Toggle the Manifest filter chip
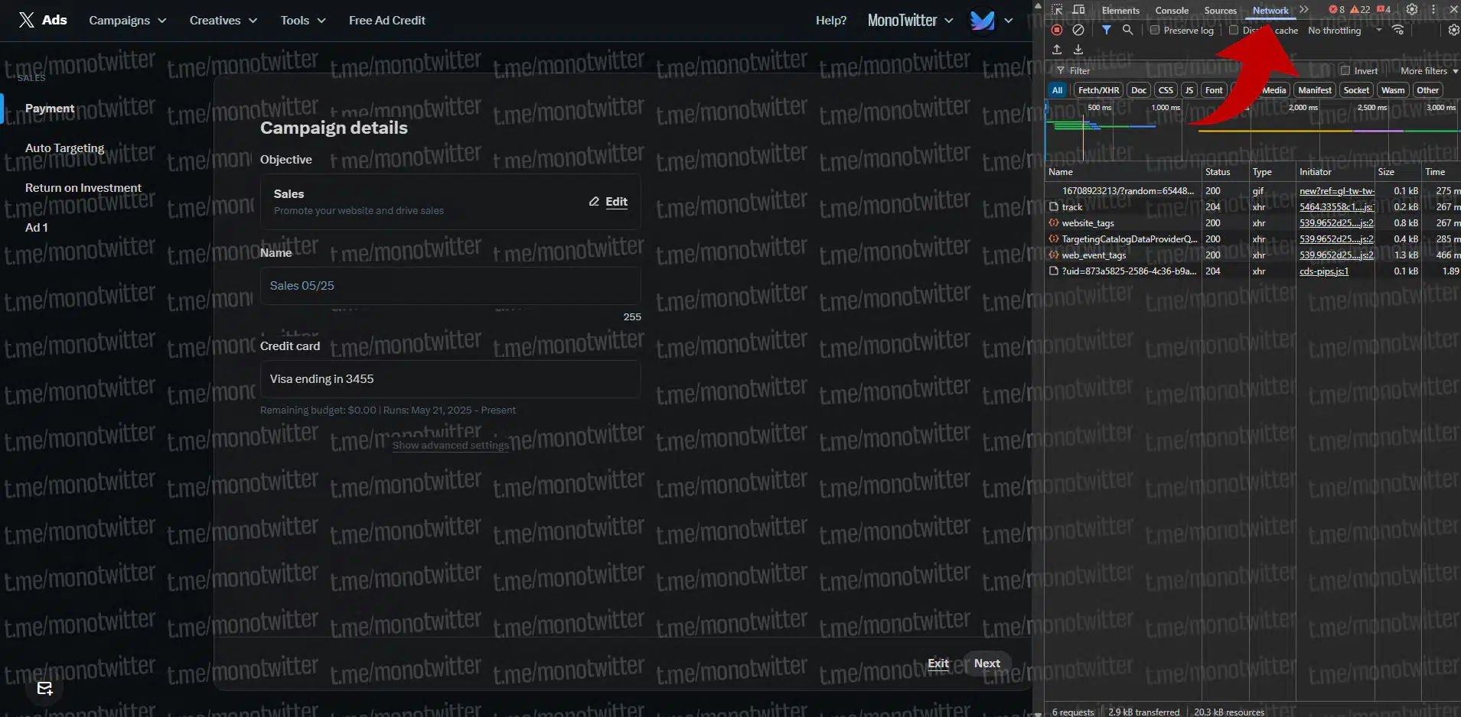This screenshot has height=717, width=1461. 1315,90
